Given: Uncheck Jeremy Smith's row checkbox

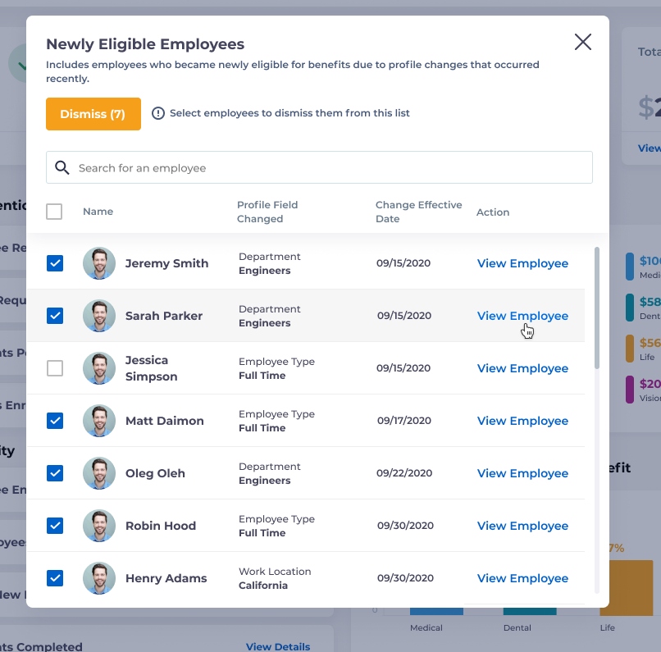Looking at the screenshot, I should point(54,263).
